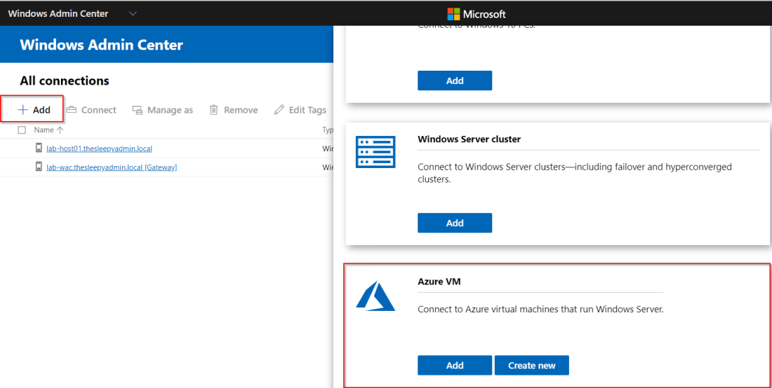Click the Type column header

(x=327, y=130)
